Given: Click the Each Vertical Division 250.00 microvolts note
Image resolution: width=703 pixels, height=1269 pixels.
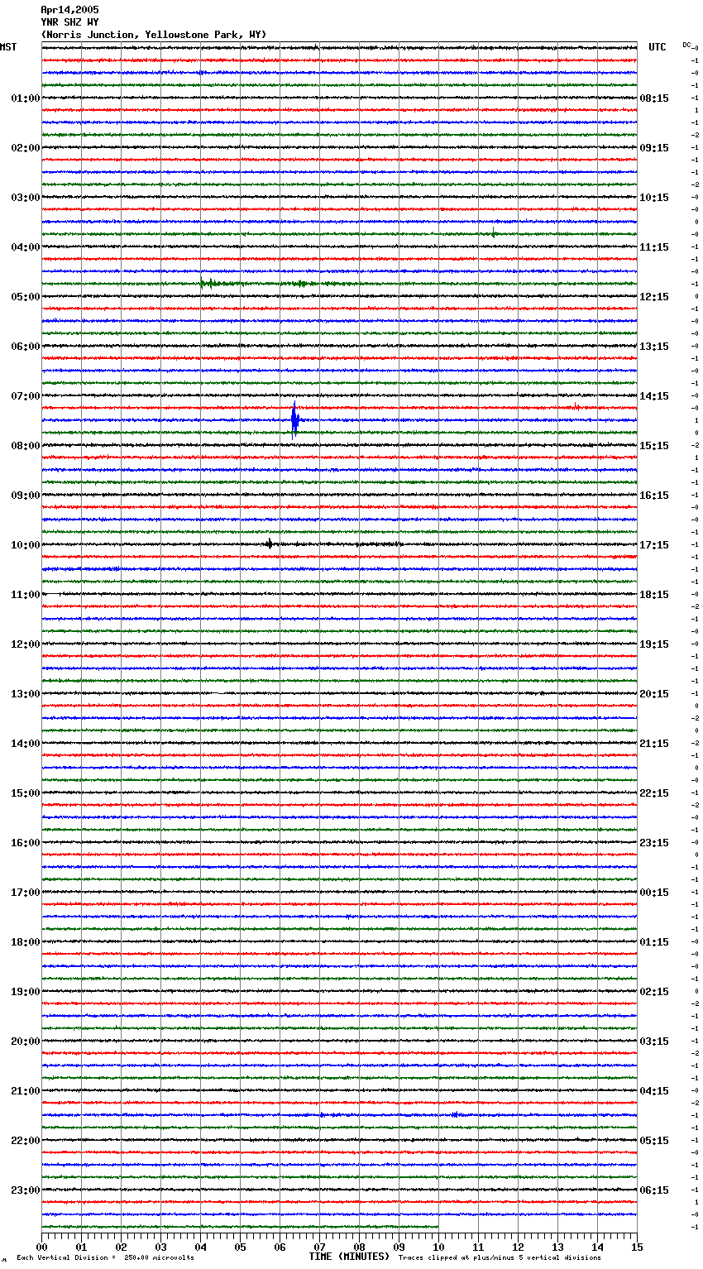Looking at the screenshot, I should point(105,1257).
